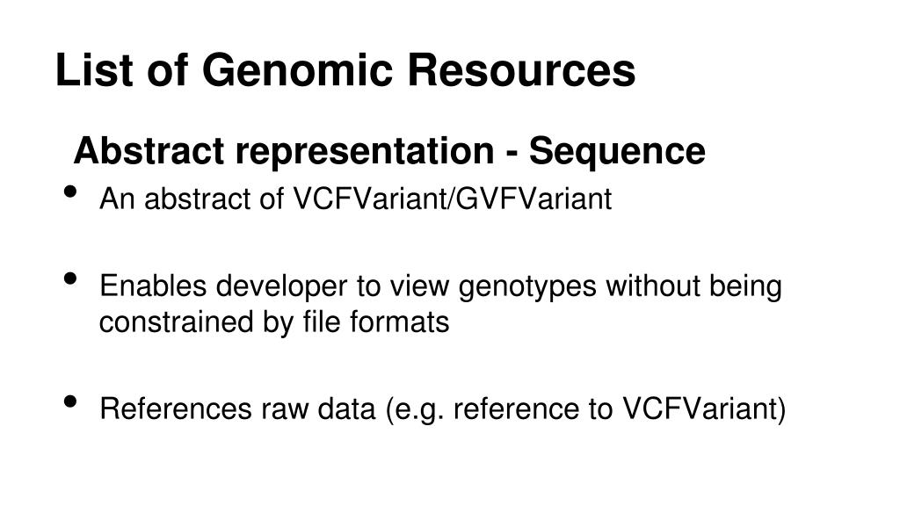Viewport: 900px width, 506px height.
Task: Click 'An abstract of' in first bullet
Action: [192, 199]
